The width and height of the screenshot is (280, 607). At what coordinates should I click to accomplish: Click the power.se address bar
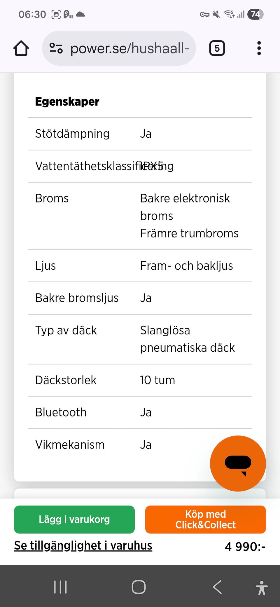coord(130,48)
